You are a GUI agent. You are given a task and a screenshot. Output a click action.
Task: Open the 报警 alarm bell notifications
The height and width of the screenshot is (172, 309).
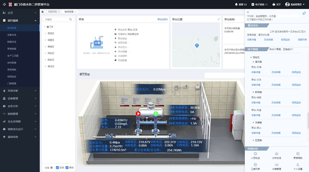point(236,4)
